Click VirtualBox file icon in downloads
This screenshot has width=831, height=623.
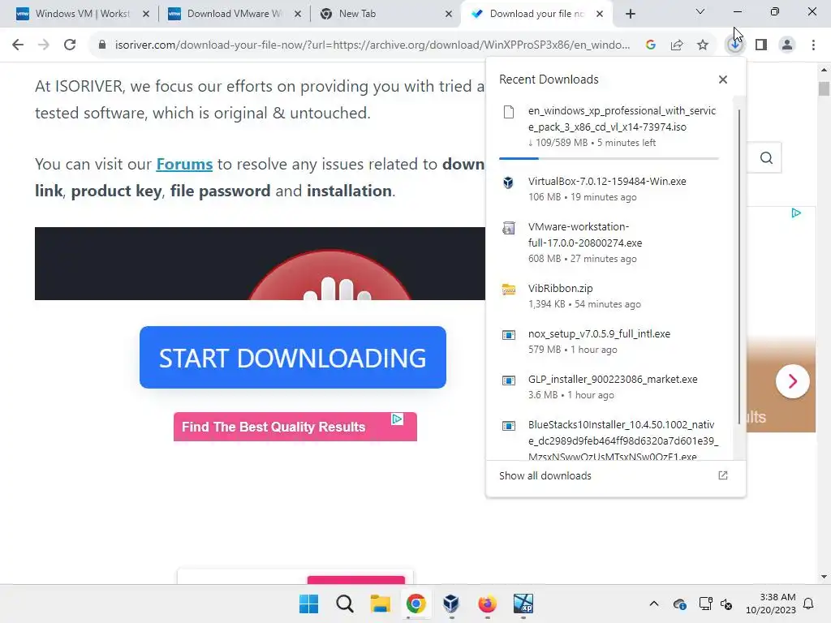point(508,183)
